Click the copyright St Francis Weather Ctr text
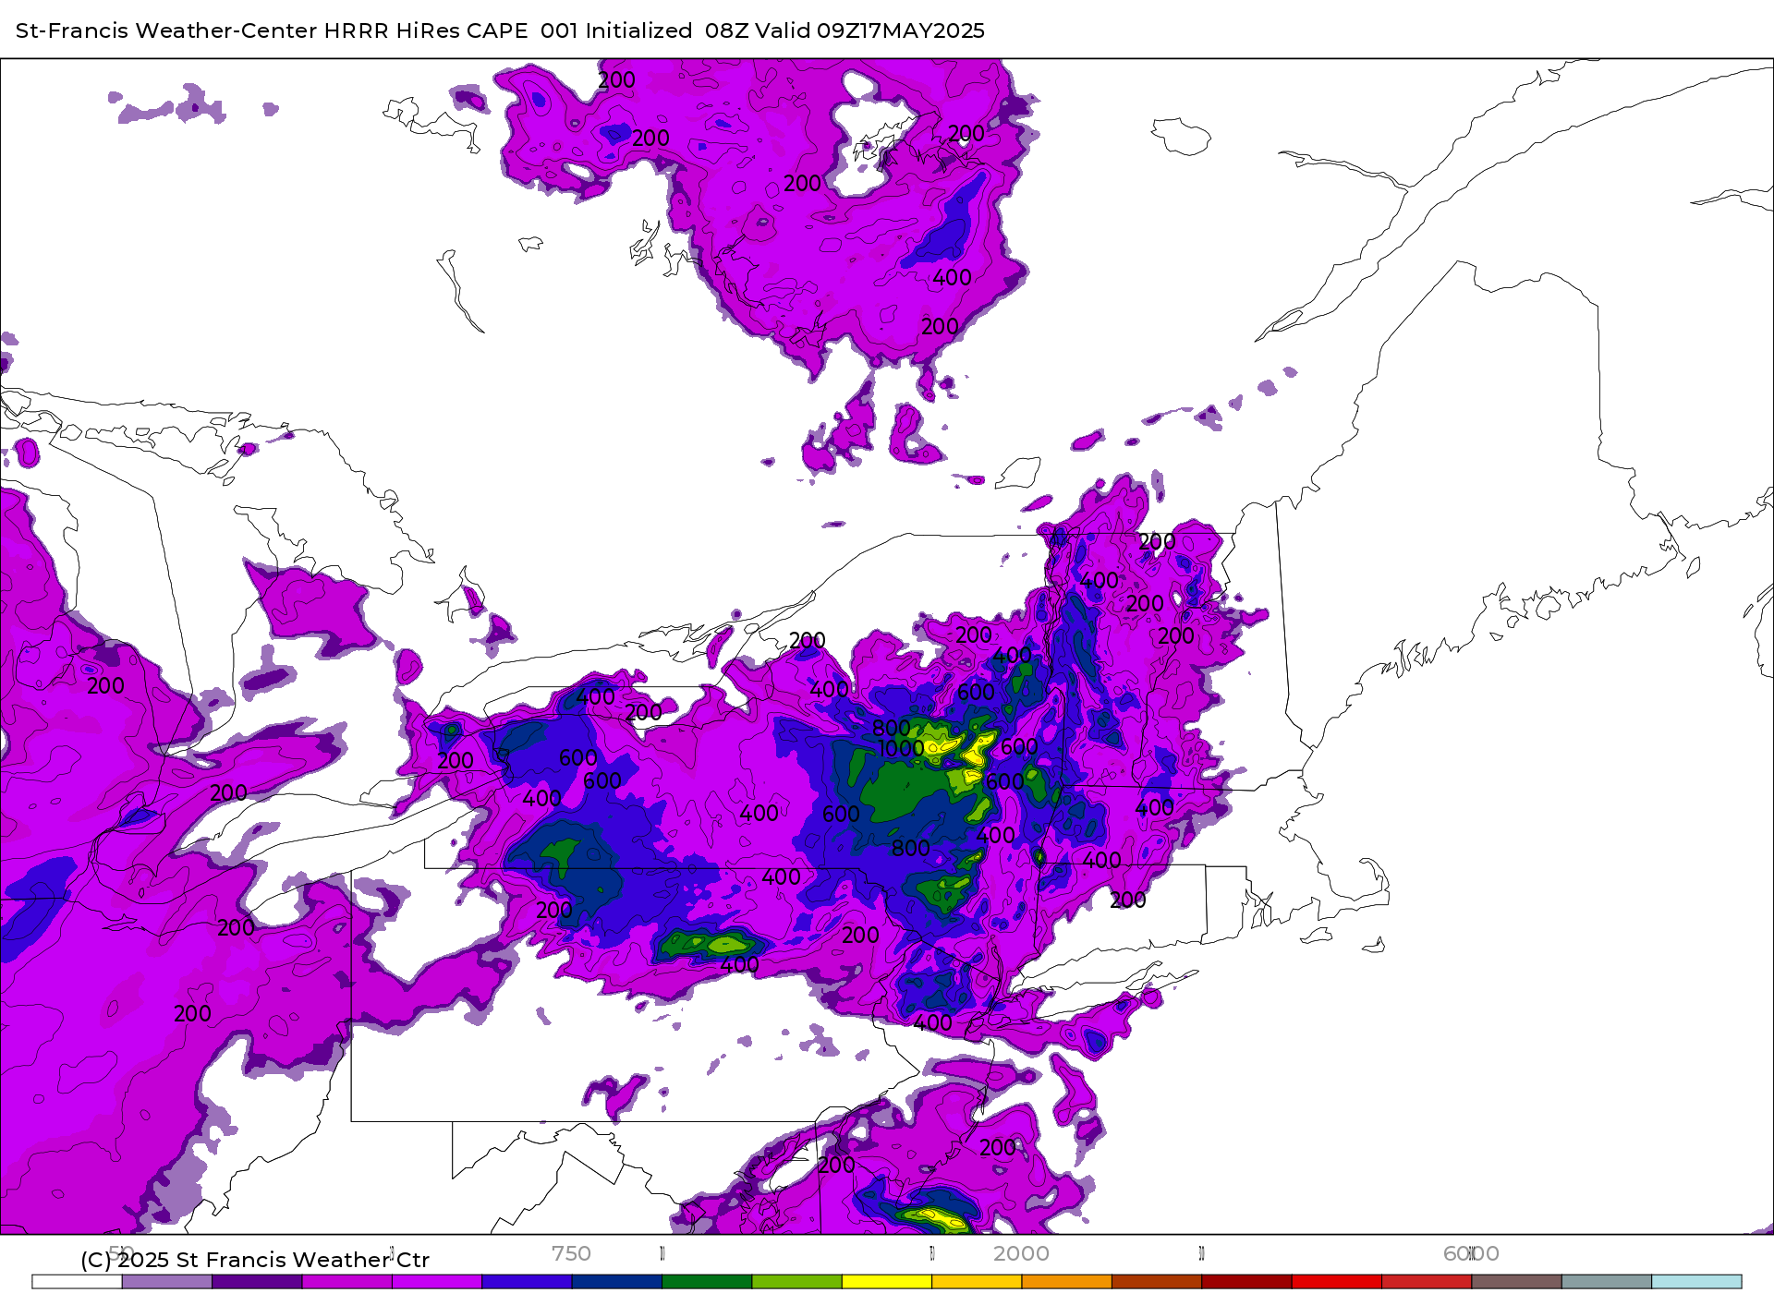 tap(255, 1260)
